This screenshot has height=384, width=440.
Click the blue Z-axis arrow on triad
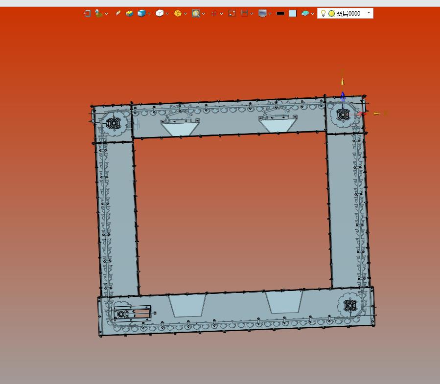pos(343,96)
